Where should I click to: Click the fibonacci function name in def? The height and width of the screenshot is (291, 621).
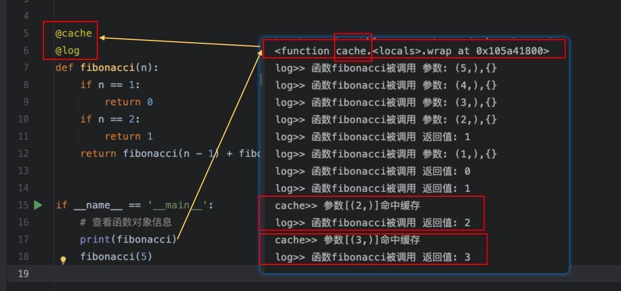pos(107,68)
